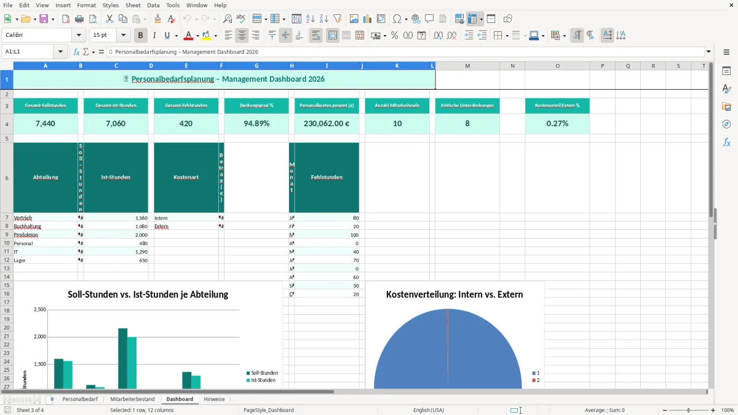Viewport: 738px width, 415px height.
Task: Open the underline style dropdown arrow
Action: pyautogui.click(x=176, y=36)
